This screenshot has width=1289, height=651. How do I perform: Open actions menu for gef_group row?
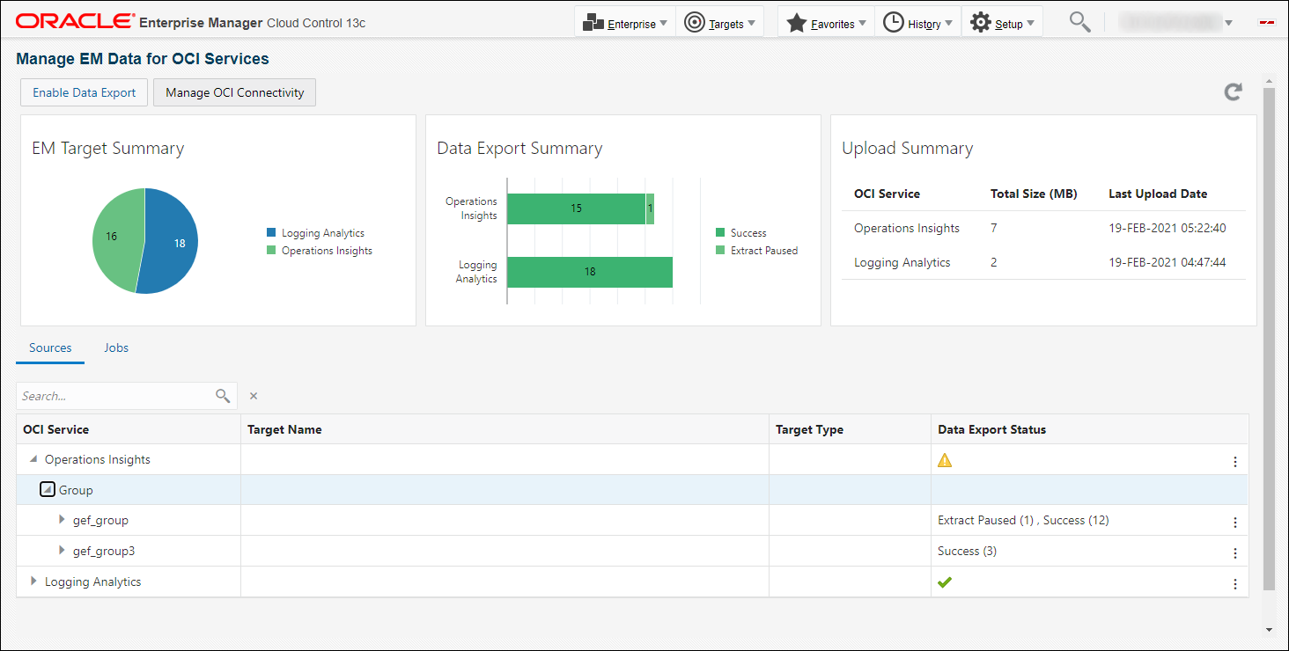1234,523
